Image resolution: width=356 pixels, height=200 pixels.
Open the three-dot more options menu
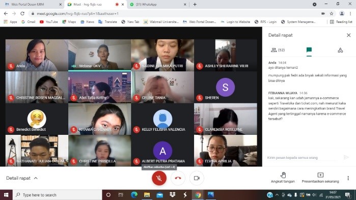(x=348, y=178)
